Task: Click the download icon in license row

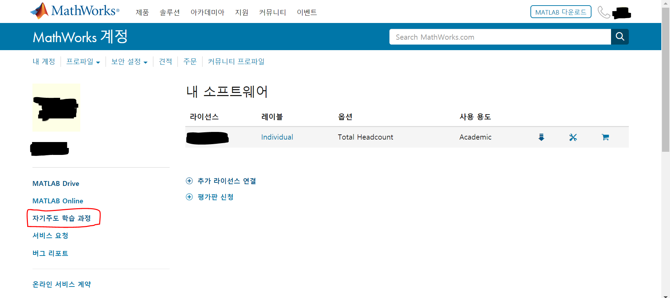Action: coord(541,137)
